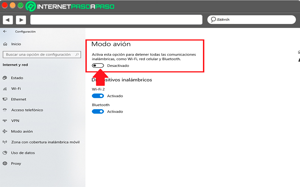Viewport: 300px width, 187px height.
Task: Open Inicio in the sidebar
Action: [16, 44]
